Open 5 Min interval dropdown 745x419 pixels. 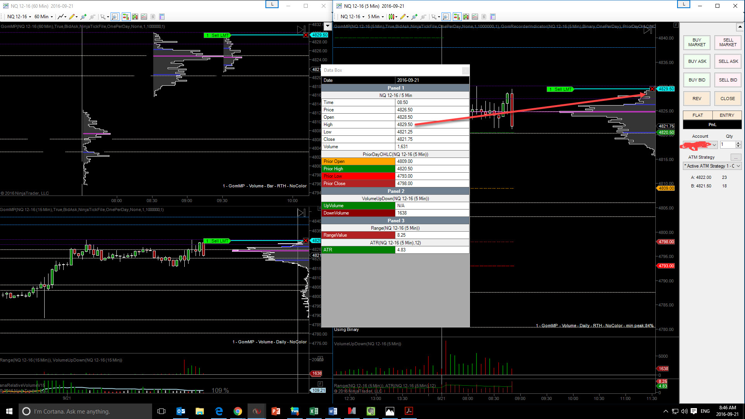[376, 17]
